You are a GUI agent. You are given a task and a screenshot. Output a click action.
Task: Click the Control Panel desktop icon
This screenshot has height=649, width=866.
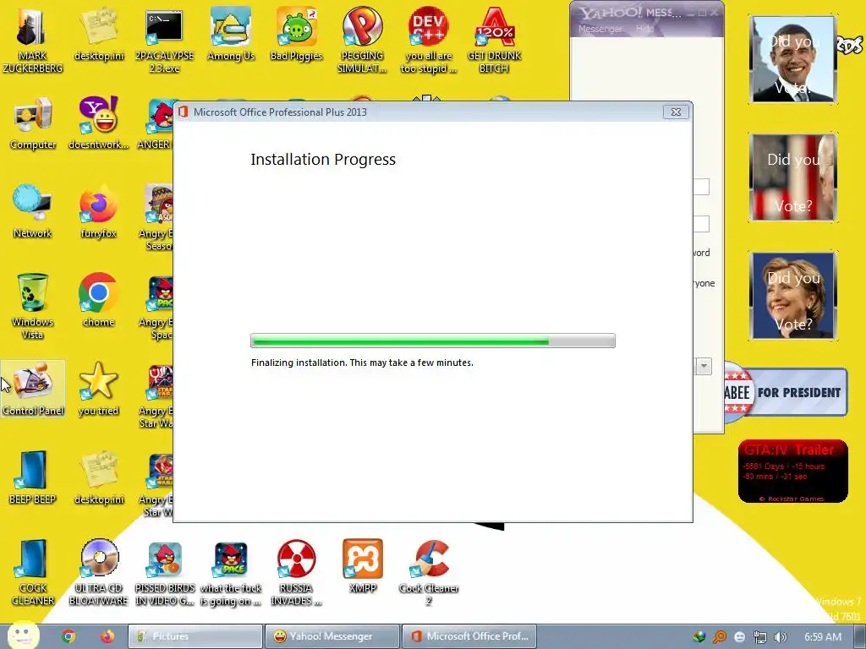pos(33,389)
